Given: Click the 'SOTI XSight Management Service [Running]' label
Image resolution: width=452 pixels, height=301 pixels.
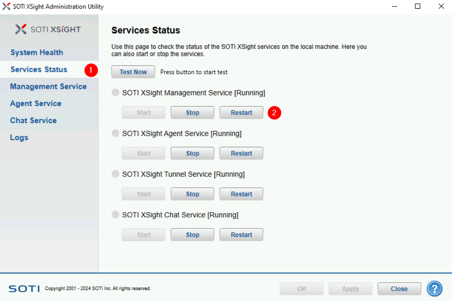Looking at the screenshot, I should pyautogui.click(x=194, y=93).
